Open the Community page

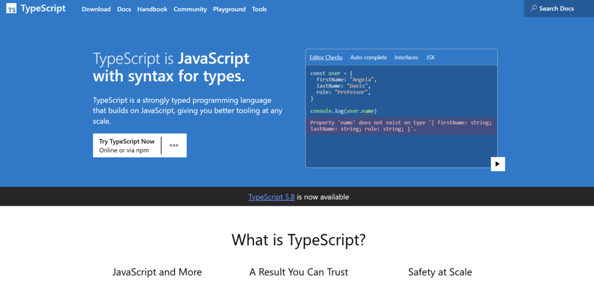pyautogui.click(x=190, y=9)
